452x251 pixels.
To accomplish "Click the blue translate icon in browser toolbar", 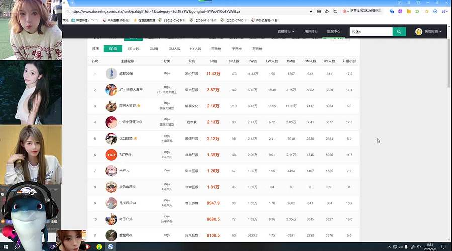I will (x=392, y=11).
